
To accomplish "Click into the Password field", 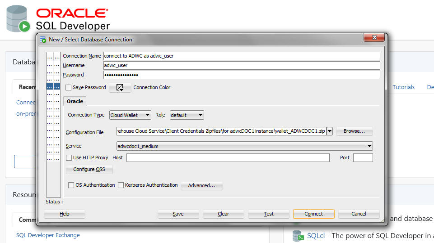I will (x=241, y=75).
